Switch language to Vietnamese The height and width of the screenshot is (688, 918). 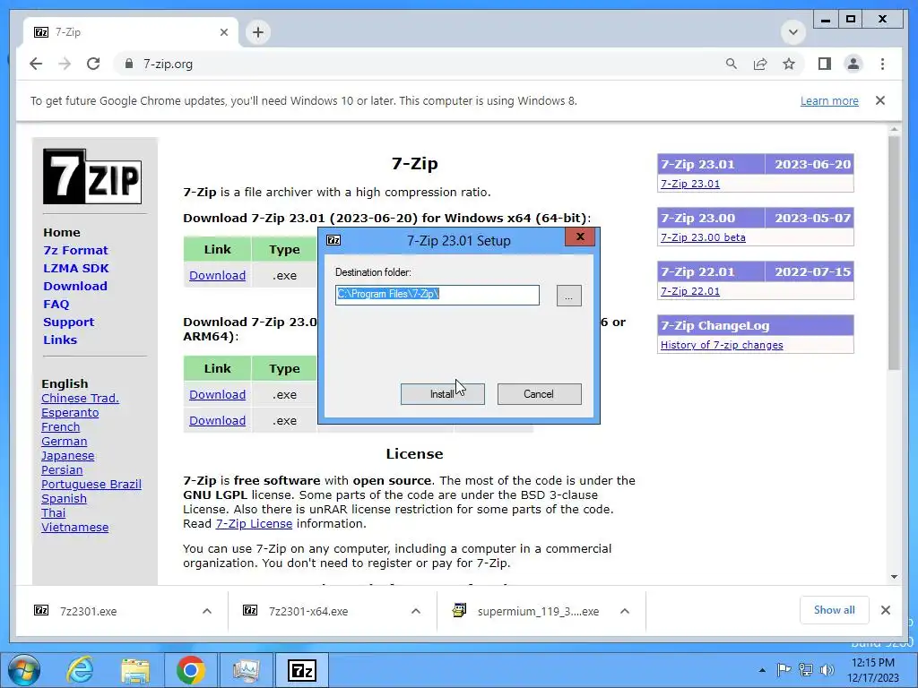point(75,527)
